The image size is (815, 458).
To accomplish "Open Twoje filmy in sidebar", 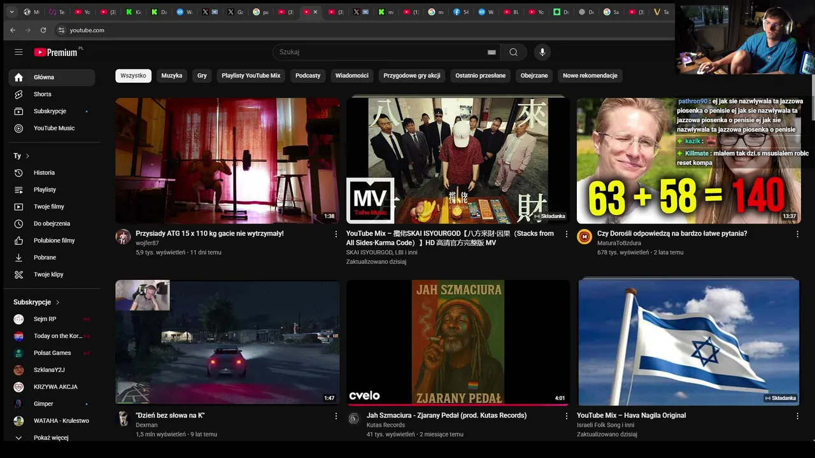I will tap(52, 207).
